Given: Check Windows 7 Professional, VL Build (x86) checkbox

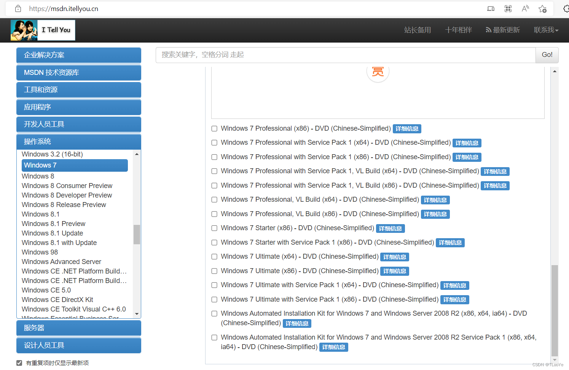Looking at the screenshot, I should pos(214,214).
